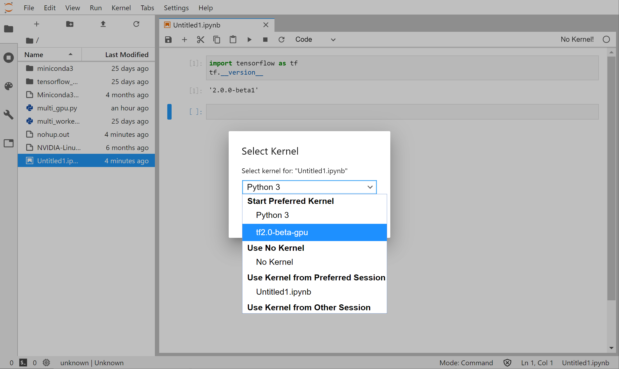The image size is (619, 369).
Task: Click the restart kernel button (refresh icon)
Action: pyautogui.click(x=281, y=39)
